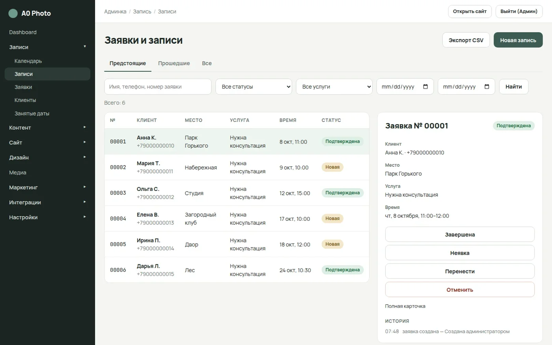Click the Запись breadcrumb link
This screenshot has height=345, width=552.
pyautogui.click(x=142, y=12)
